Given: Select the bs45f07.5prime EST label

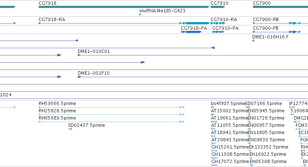Looking at the screenshot, I should click(x=228, y=104).
